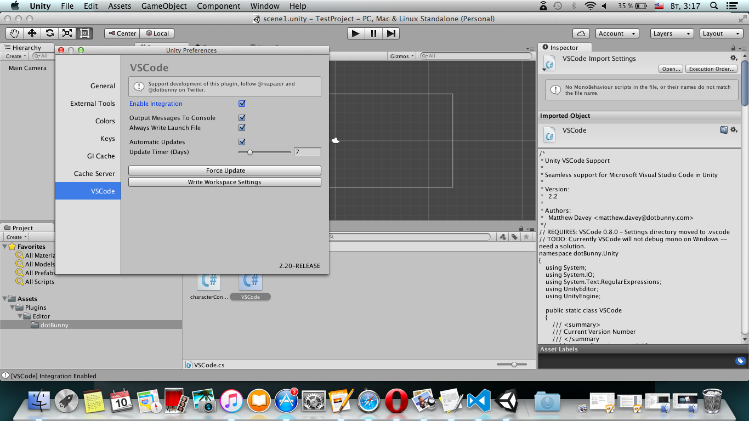Collapse the Plugins folder
This screenshot has width=749, height=421.
(13, 308)
